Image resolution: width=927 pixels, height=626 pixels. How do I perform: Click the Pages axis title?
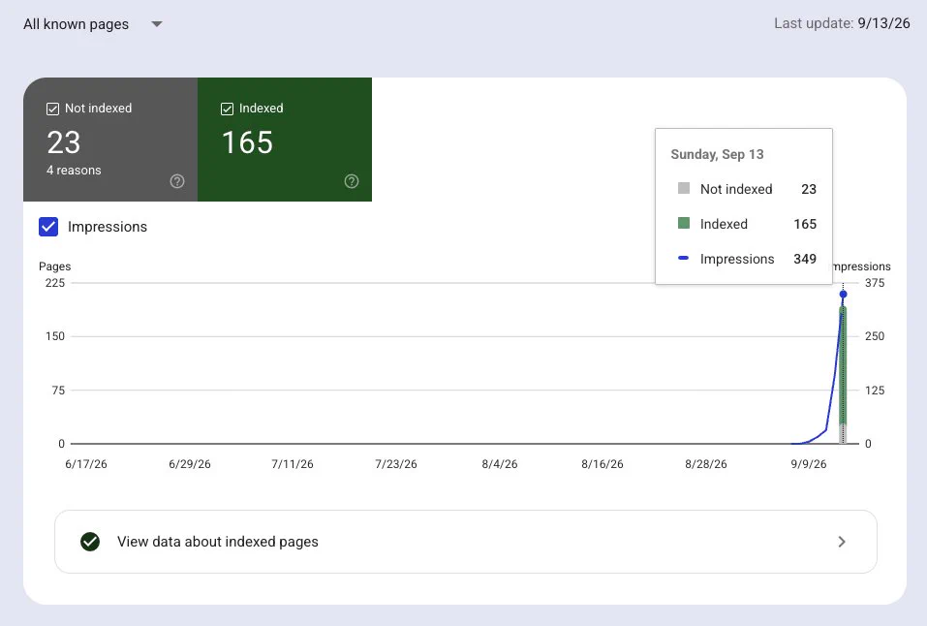click(x=55, y=266)
